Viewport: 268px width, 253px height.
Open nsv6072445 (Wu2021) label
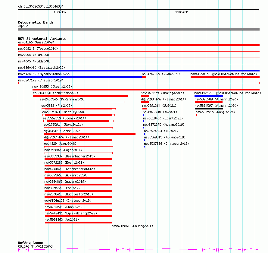(160, 112)
